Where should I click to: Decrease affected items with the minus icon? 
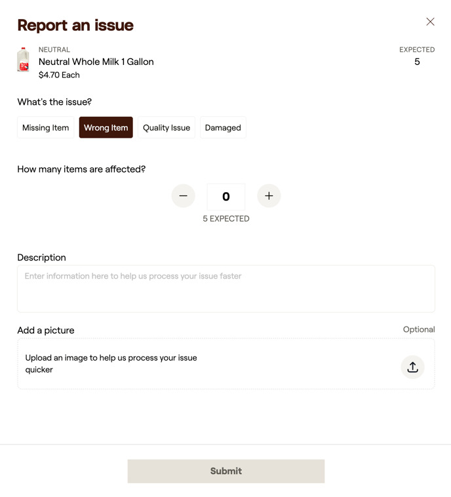[184, 196]
